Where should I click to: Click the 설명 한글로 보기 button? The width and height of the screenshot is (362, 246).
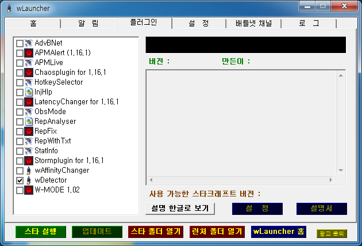click(180, 209)
